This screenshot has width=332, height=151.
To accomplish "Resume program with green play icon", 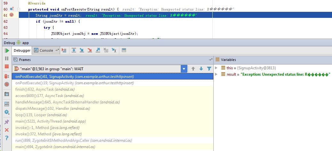I will click(7, 50).
